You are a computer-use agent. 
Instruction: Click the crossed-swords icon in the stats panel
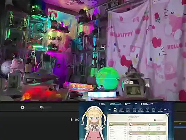pos(111,124)
